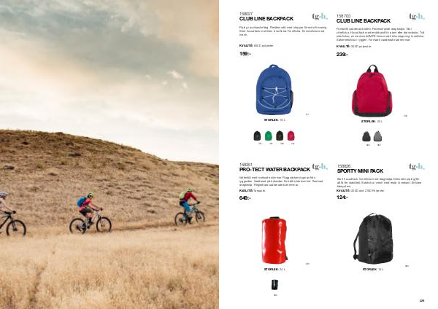
Task: Click the tg-h logo above the blue backpack
Action: point(320,17)
